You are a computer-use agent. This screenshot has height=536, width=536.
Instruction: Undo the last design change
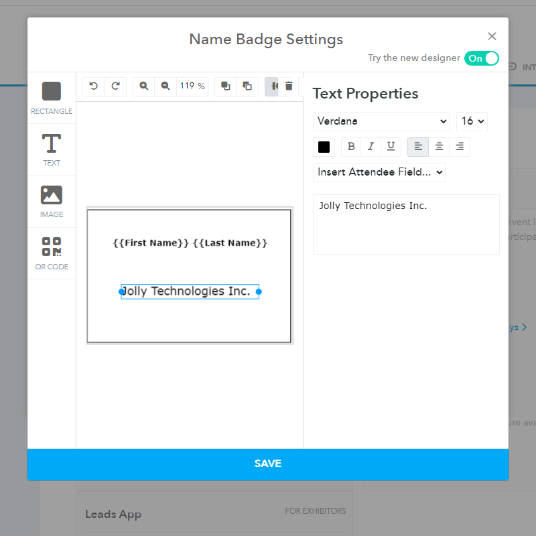(94, 86)
